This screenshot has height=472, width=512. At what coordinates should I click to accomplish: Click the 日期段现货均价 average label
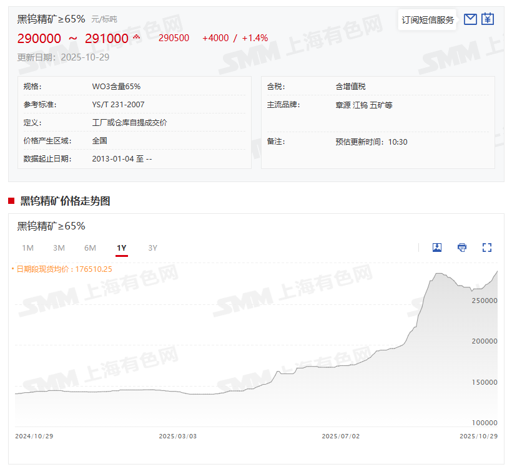click(64, 269)
